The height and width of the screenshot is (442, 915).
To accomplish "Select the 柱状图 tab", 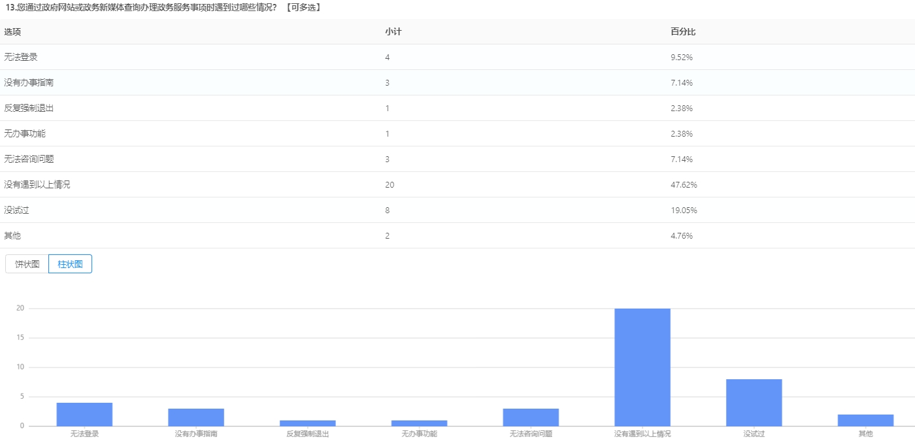I will click(70, 264).
